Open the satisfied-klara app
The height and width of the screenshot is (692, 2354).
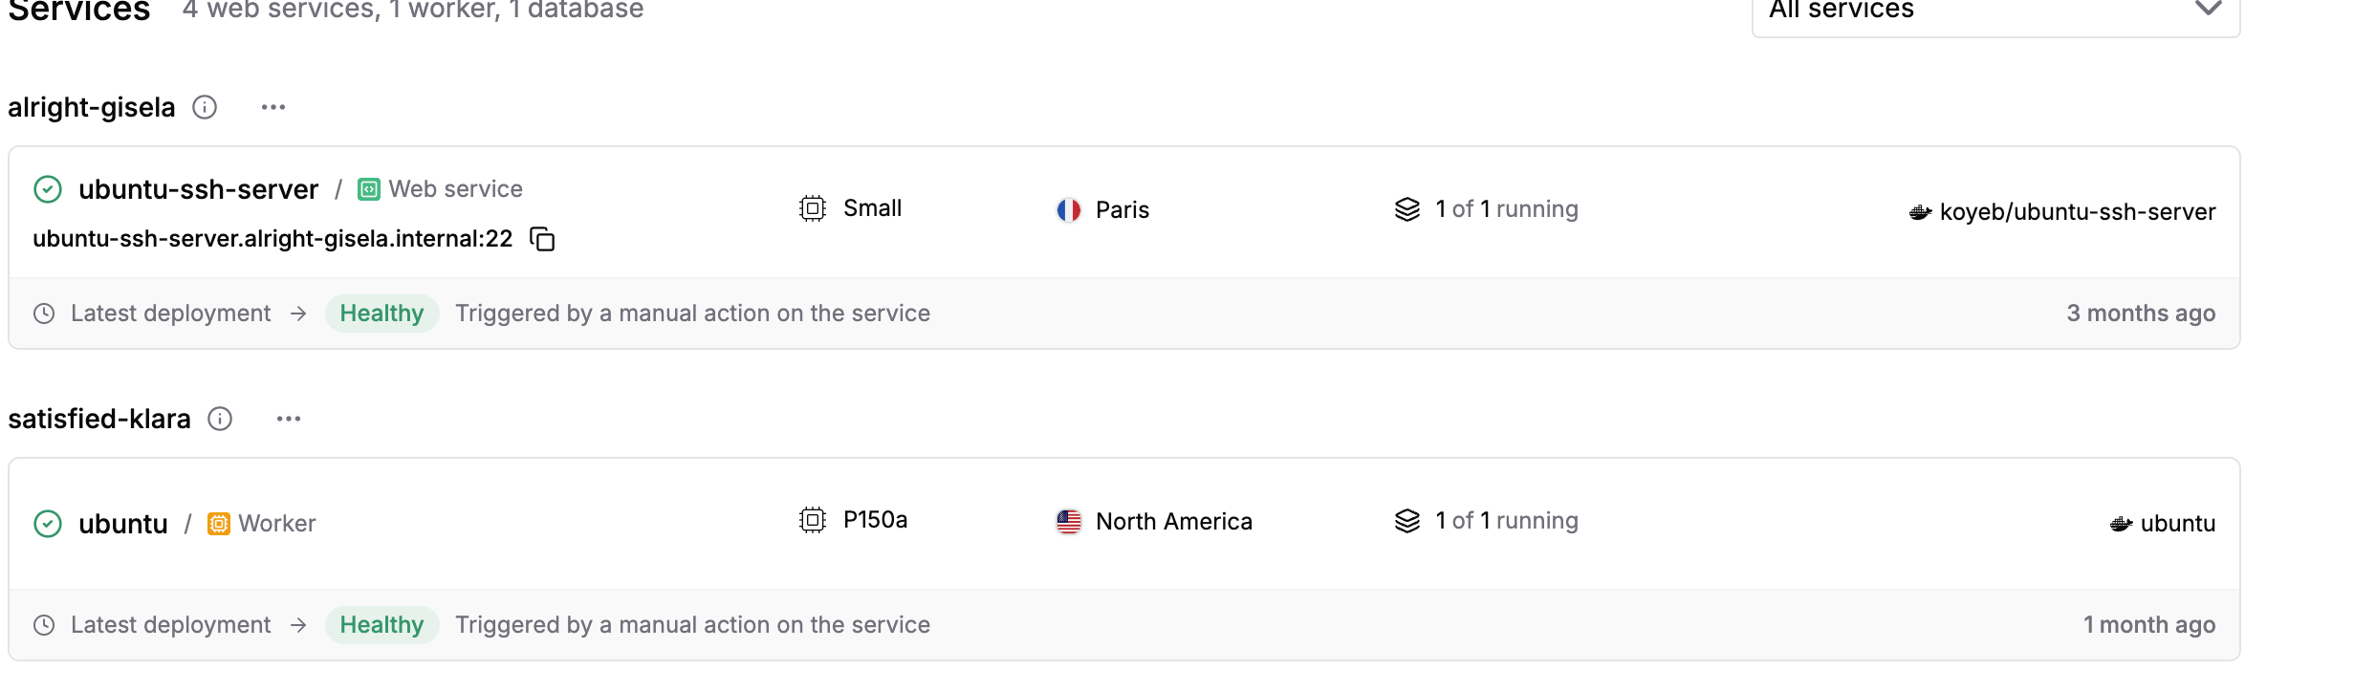[99, 419]
